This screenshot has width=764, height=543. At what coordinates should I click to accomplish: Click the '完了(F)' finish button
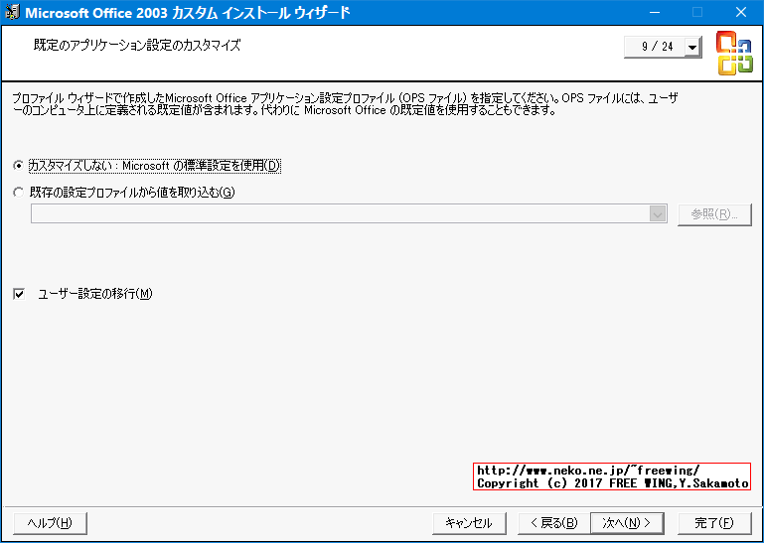coord(714,523)
